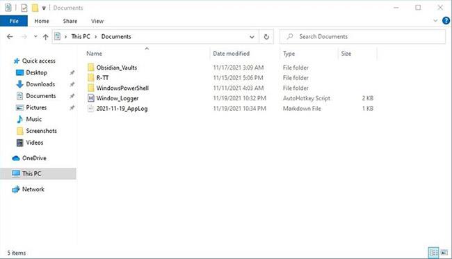Viewport: 452px width, 259px height.
Task: Click the Properties icon in quick access toolbar
Action: click(24, 8)
